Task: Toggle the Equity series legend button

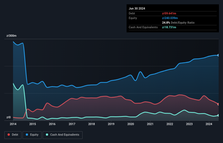Action: click(x=32, y=135)
